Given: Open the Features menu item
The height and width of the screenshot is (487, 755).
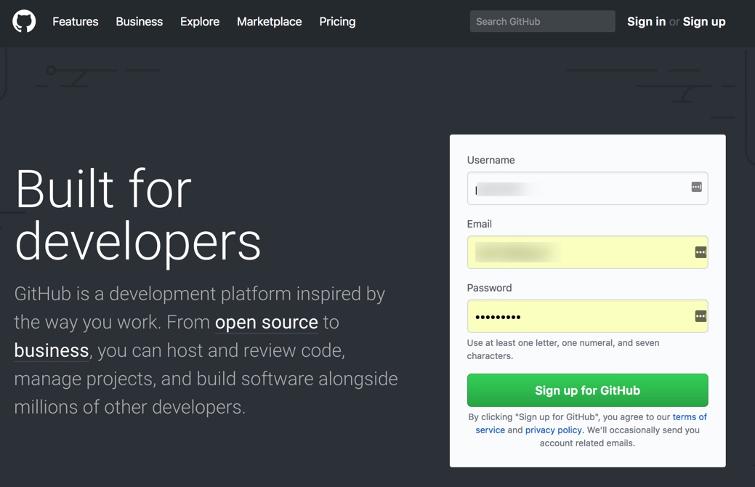Looking at the screenshot, I should coord(75,22).
